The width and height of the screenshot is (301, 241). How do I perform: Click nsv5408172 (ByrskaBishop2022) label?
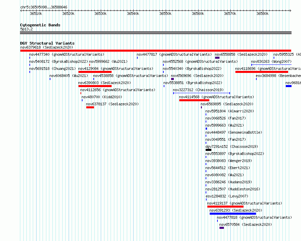[59, 61]
